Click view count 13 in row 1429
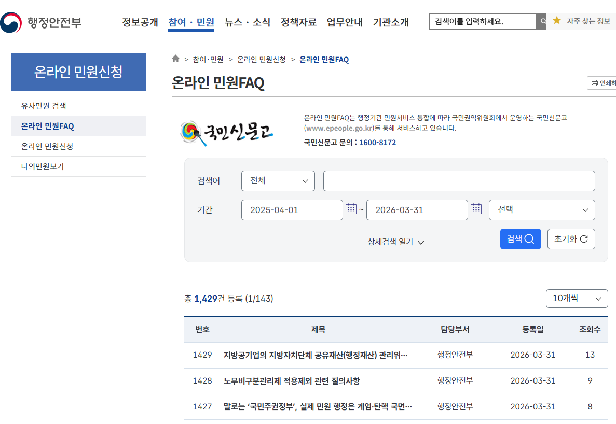Image resolution: width=616 pixels, height=424 pixels. (590, 355)
